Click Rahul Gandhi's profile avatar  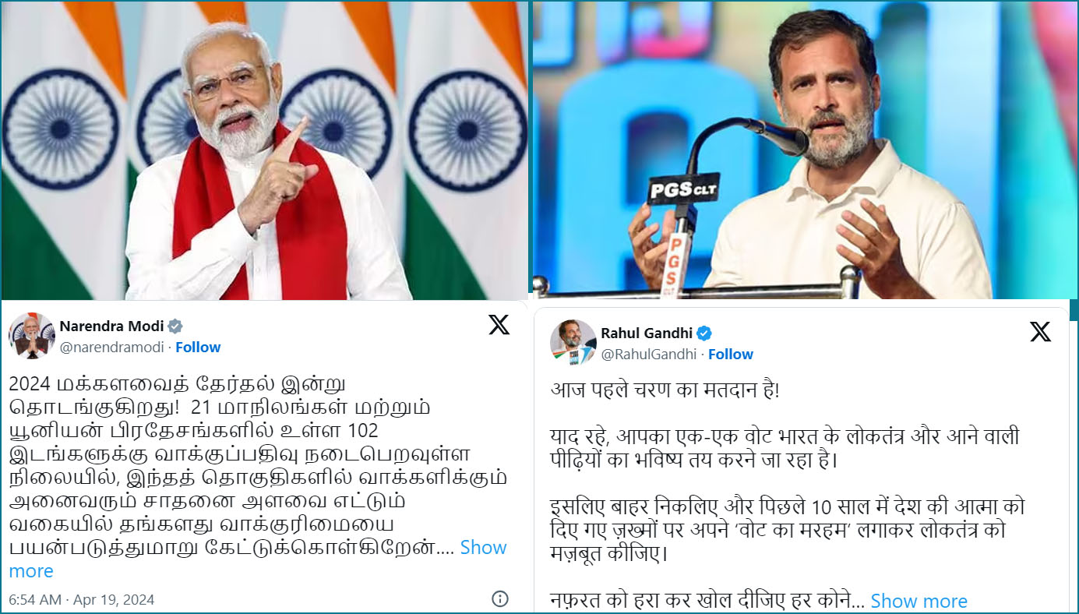tap(573, 342)
